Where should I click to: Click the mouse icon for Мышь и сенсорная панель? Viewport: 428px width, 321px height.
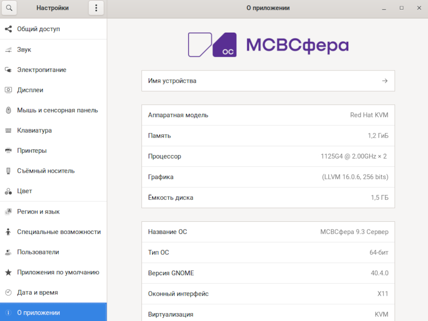(x=8, y=110)
